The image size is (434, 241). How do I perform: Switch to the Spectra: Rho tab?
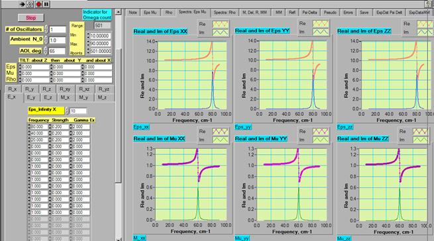pos(225,13)
